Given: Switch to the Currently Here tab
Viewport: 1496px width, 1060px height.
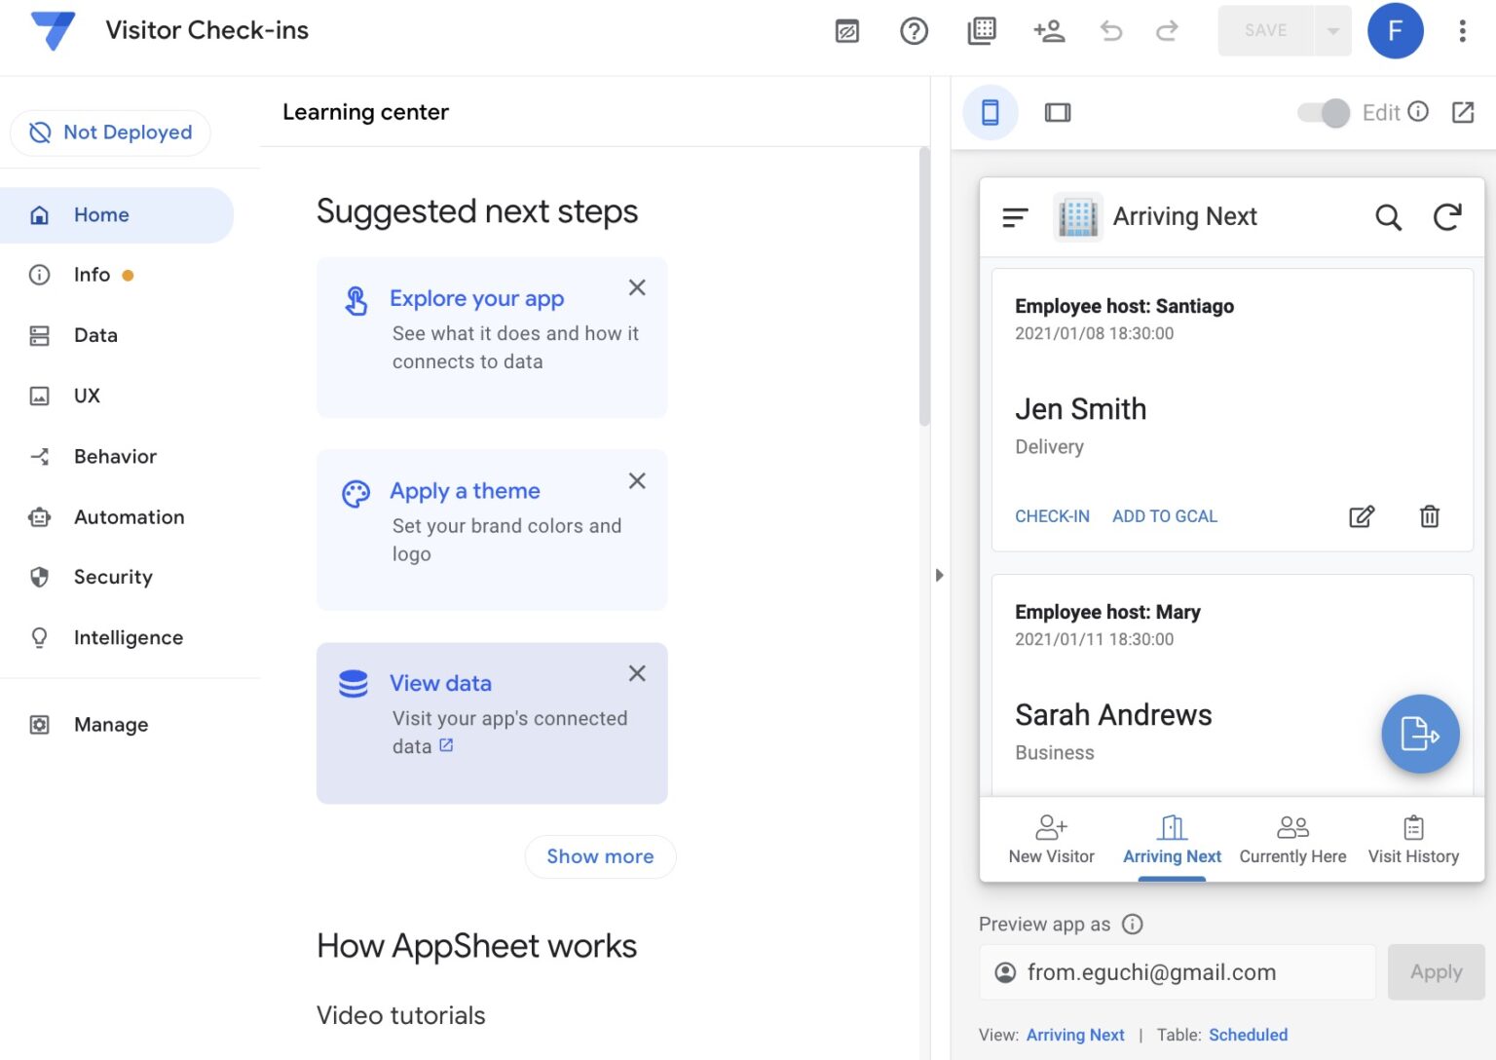Looking at the screenshot, I should pyautogui.click(x=1292, y=840).
